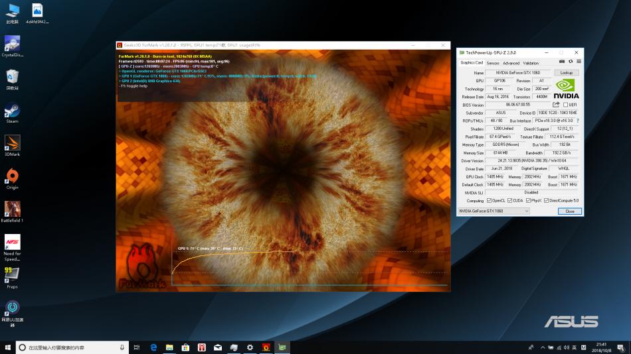Open the GeForce GTX 1060 GPU dropdown

coord(494,211)
